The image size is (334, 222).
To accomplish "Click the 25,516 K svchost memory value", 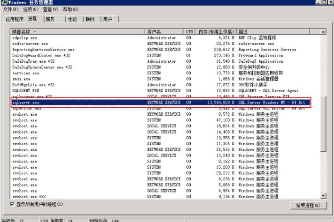I will point(225,149).
